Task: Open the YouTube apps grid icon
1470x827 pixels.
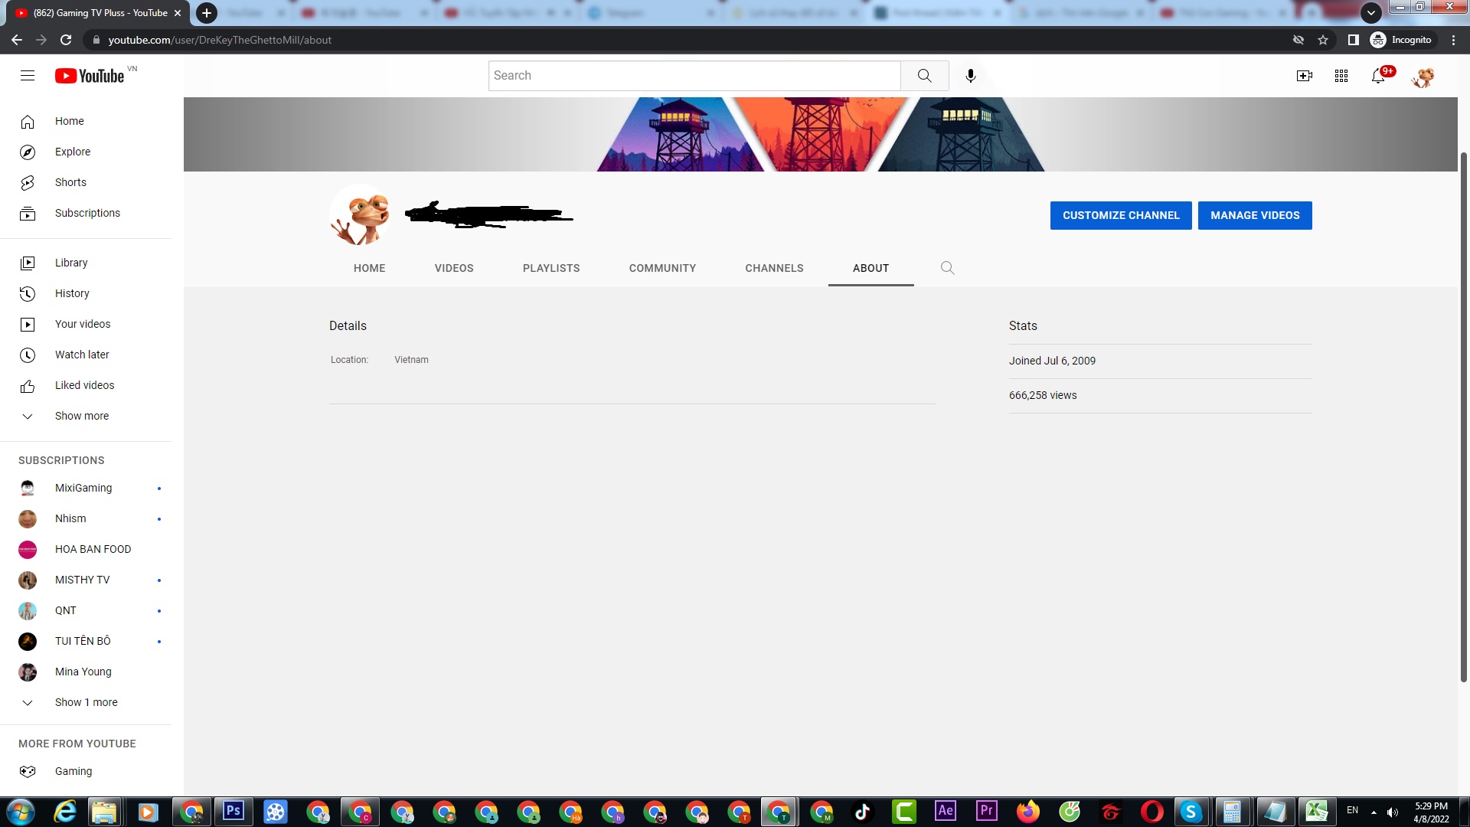Action: [x=1341, y=76]
